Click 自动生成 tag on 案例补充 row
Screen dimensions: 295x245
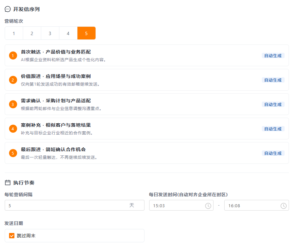(273, 129)
